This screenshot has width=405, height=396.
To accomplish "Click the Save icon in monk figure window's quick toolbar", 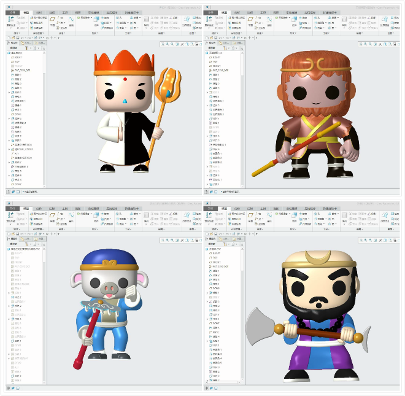I will tap(18, 37).
